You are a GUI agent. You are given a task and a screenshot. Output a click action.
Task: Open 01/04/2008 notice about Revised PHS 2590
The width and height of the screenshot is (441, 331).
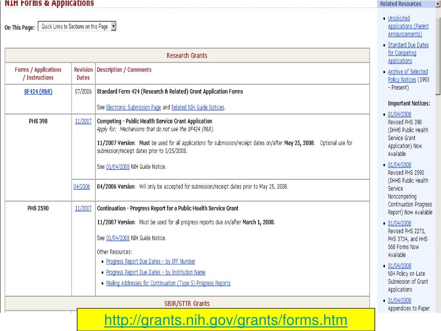coord(399,165)
